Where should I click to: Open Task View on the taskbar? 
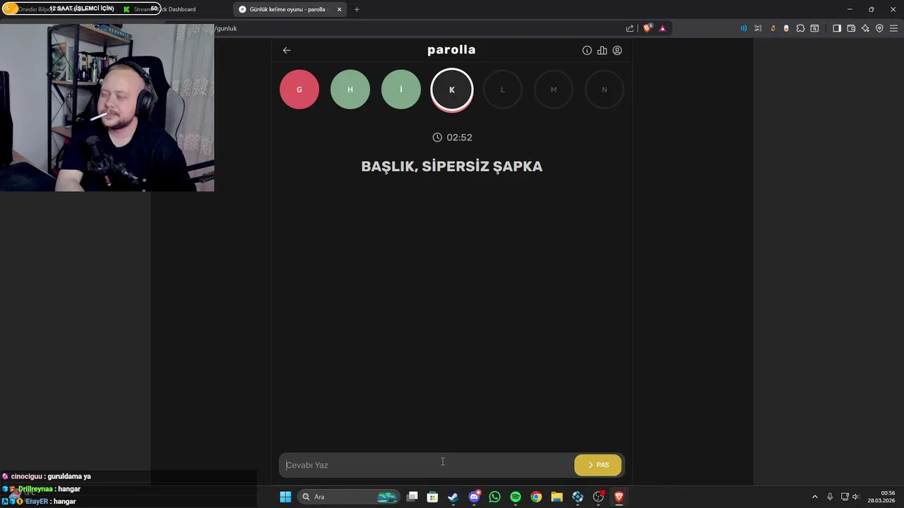click(412, 497)
